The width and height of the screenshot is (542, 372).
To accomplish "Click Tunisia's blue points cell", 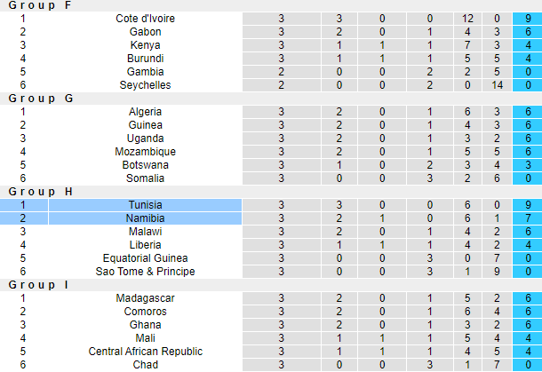I will [x=528, y=205].
